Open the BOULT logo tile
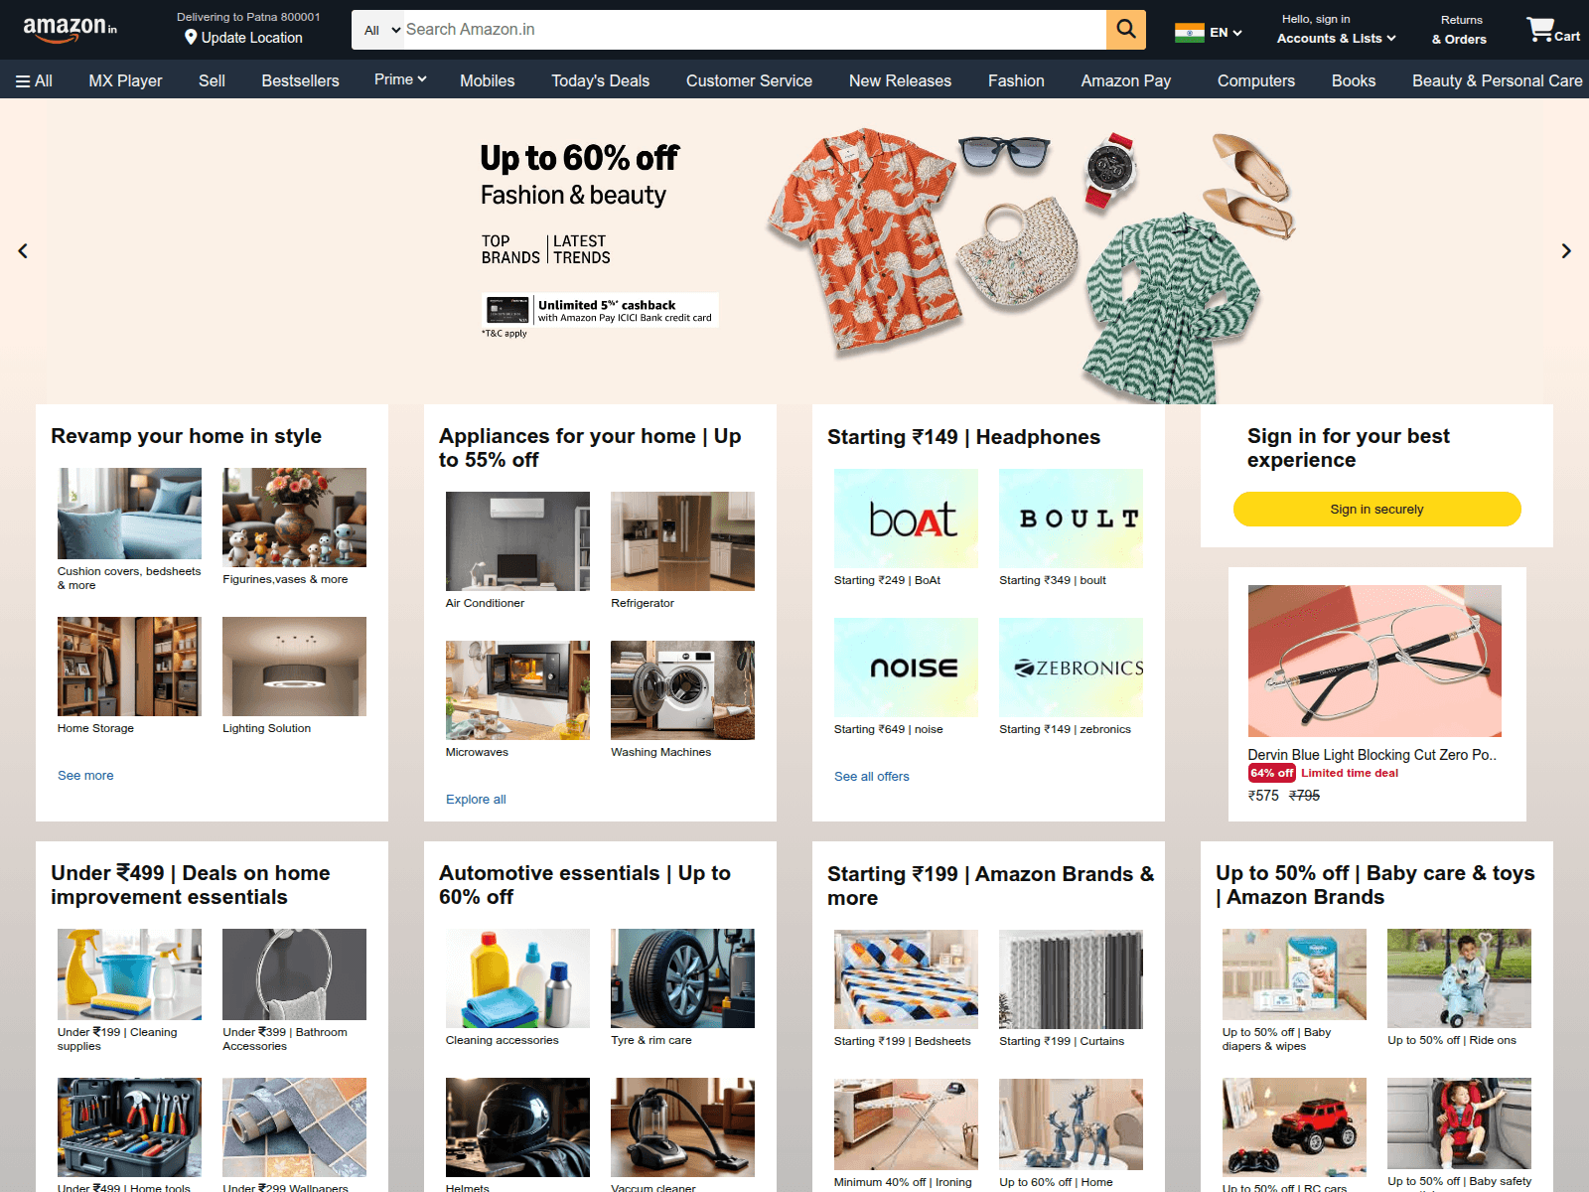 pos(1071,518)
